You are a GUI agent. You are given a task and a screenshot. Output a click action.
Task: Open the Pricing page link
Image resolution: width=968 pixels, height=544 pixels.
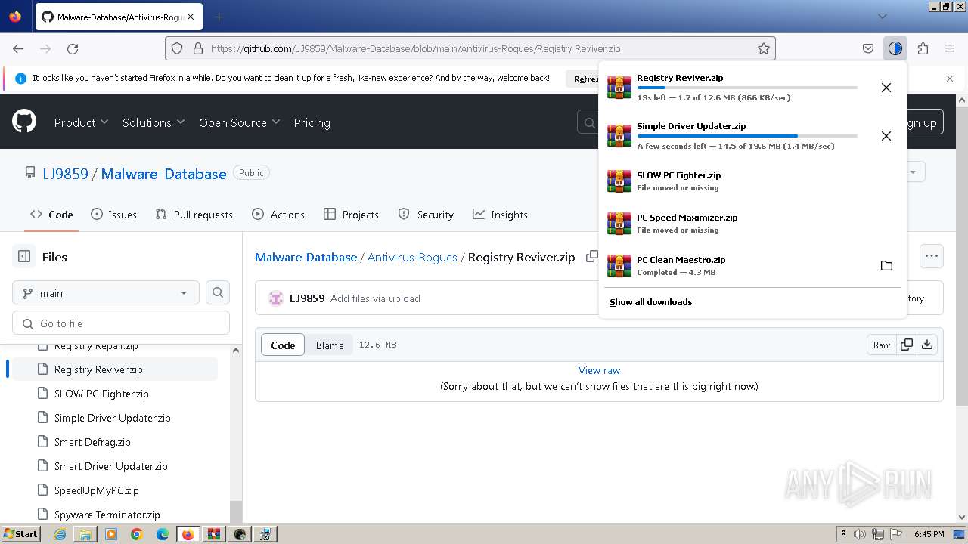(x=312, y=122)
